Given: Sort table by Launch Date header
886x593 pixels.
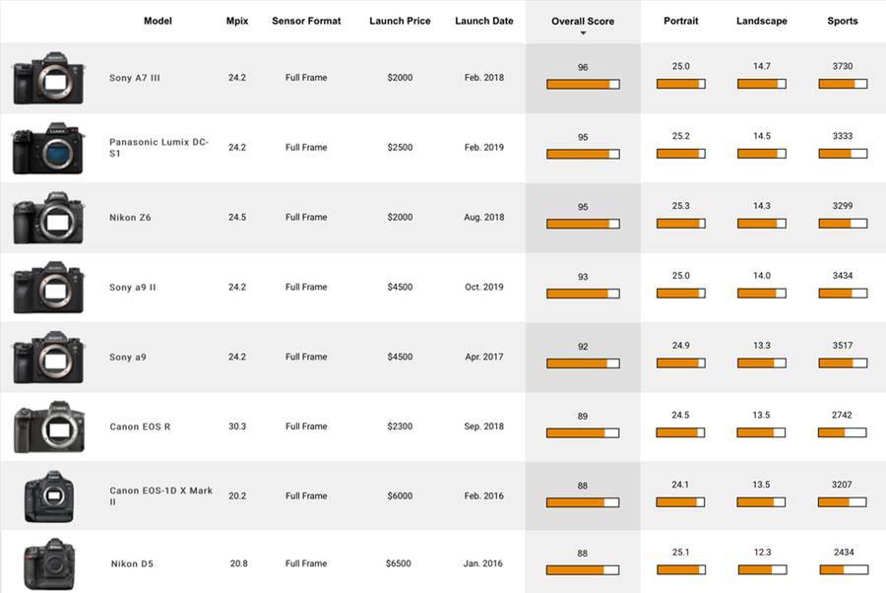Looking at the screenshot, I should click(483, 21).
